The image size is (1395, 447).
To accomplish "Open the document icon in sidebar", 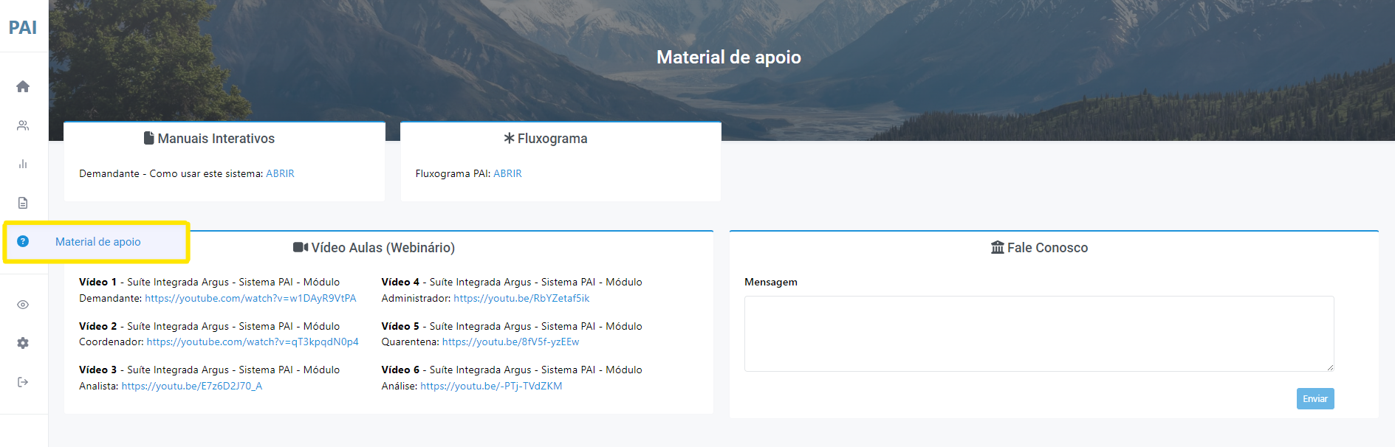I will tap(23, 203).
